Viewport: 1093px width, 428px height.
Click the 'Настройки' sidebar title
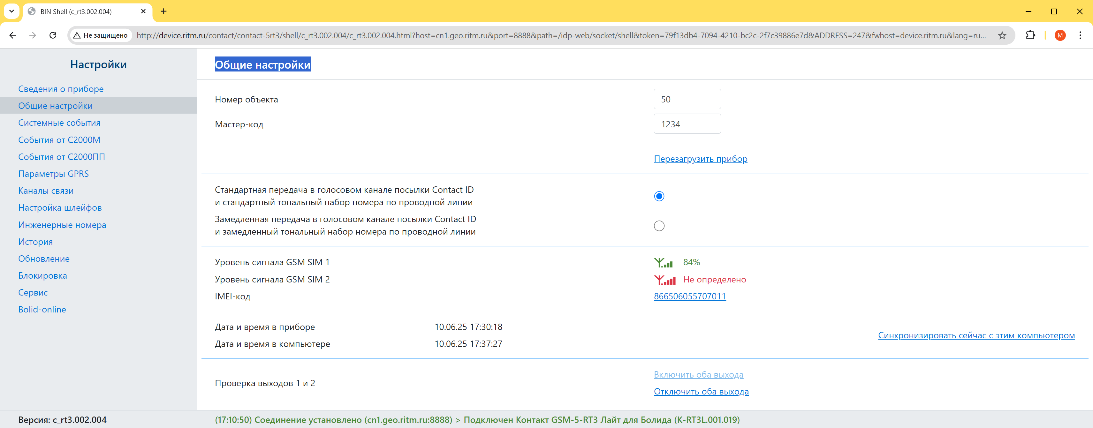(98, 64)
